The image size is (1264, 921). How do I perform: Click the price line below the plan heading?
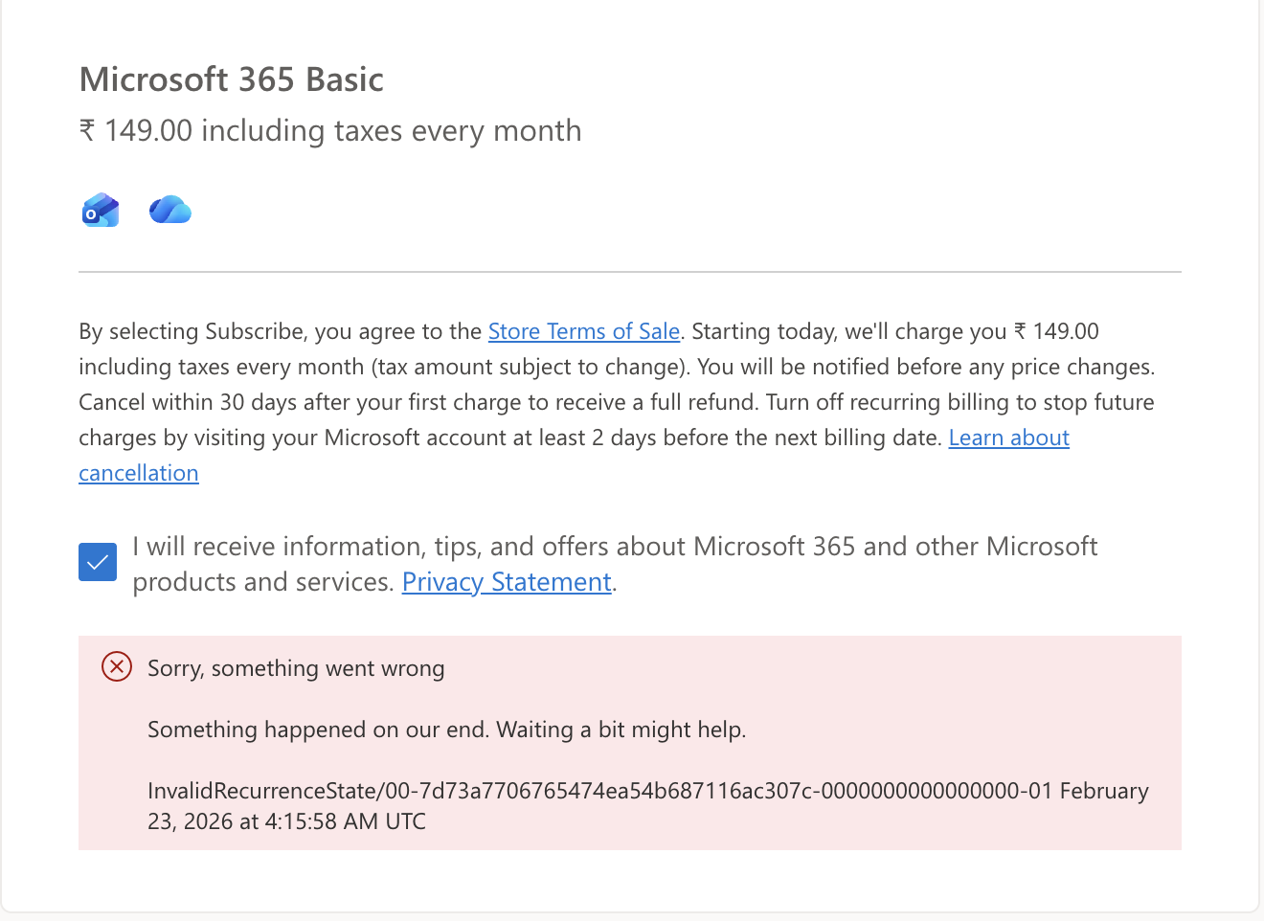click(x=329, y=130)
